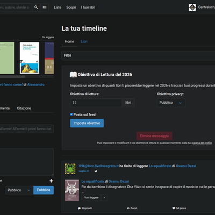Click the Rispondi reply icon
This screenshot has width=215, height=215.
79,208
